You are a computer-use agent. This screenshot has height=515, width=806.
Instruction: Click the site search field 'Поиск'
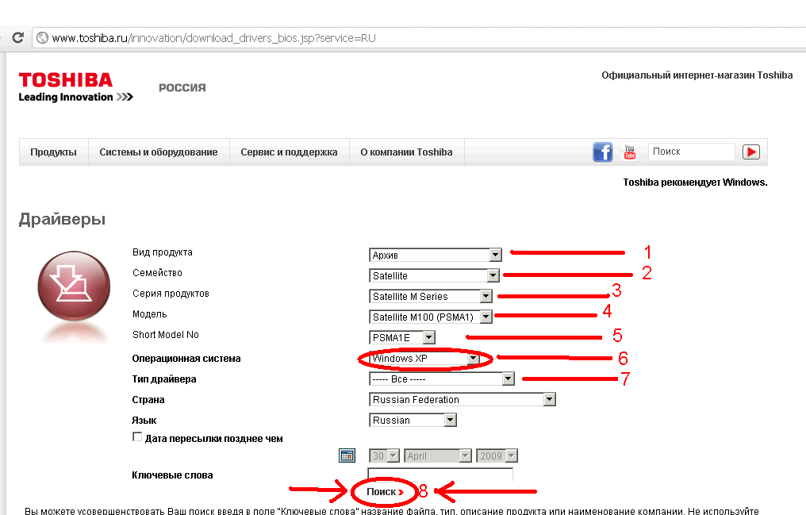point(692,152)
